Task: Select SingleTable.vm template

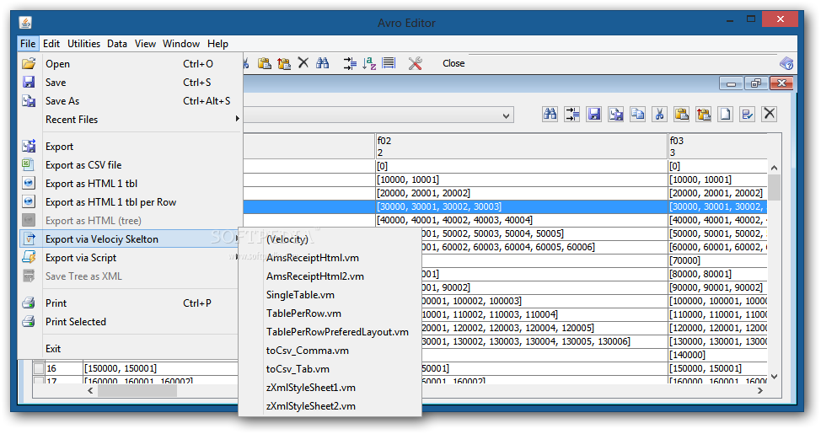Action: pyautogui.click(x=330, y=295)
